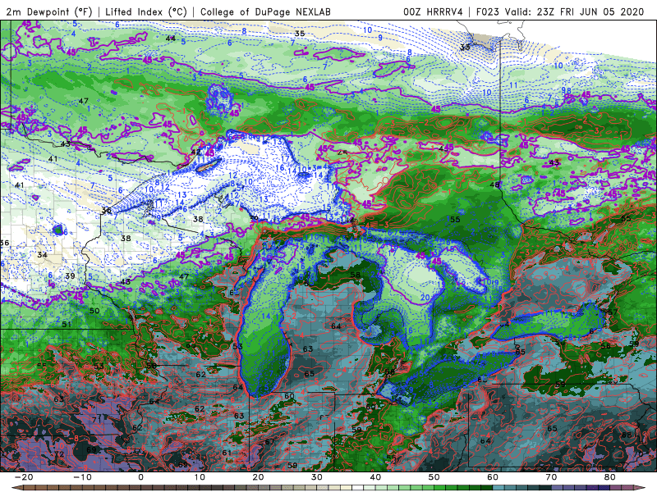This screenshot has width=657, height=492.
Task: Click the dewpoint value "57" on the map
Action: pyautogui.click(x=613, y=312)
